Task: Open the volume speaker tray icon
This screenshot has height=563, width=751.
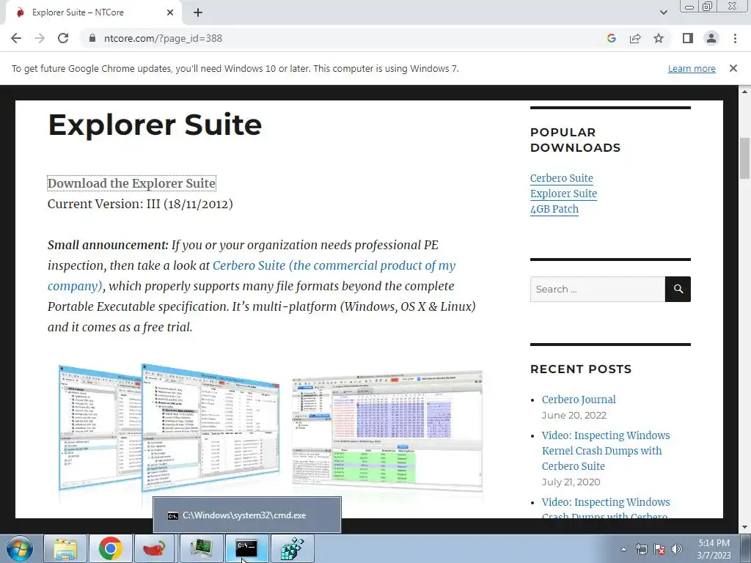Action: coord(677,549)
